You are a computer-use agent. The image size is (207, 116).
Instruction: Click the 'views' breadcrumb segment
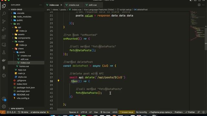click(x=55, y=10)
